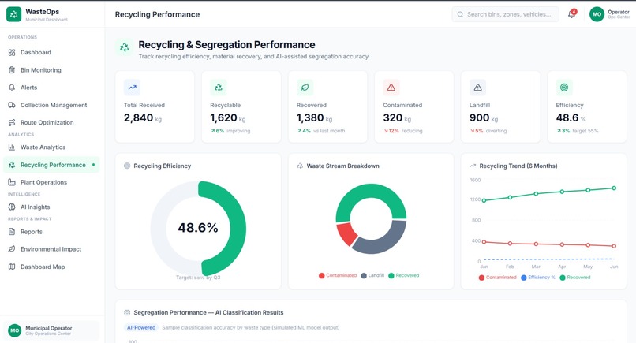Click the red Contaminated donut segment
Screen dimensions: 636x343
click(346, 233)
